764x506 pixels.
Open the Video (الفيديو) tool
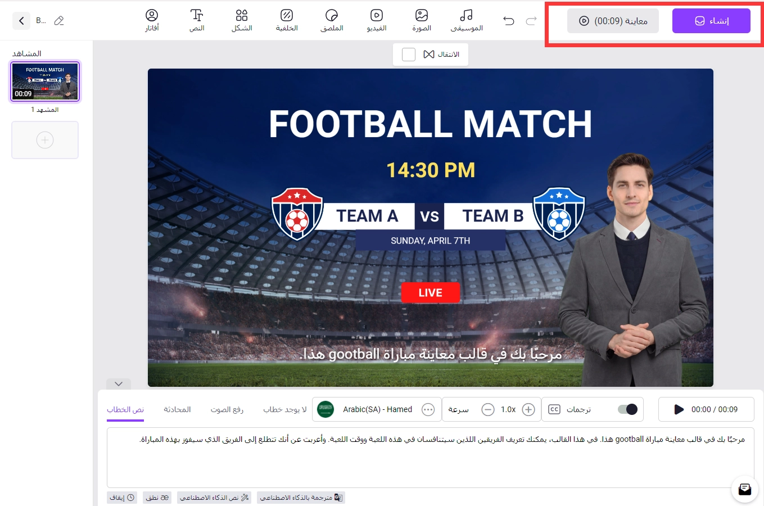[x=377, y=20]
